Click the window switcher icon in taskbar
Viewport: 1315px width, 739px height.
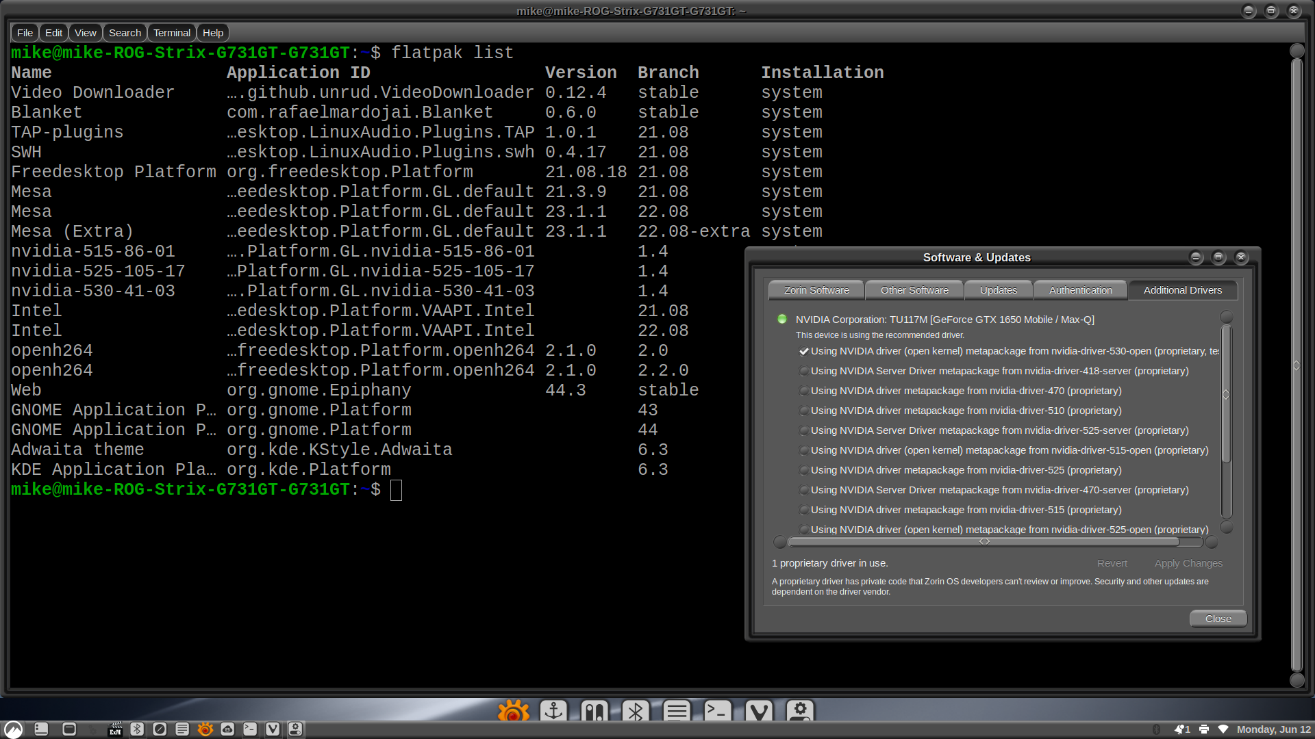coord(69,729)
